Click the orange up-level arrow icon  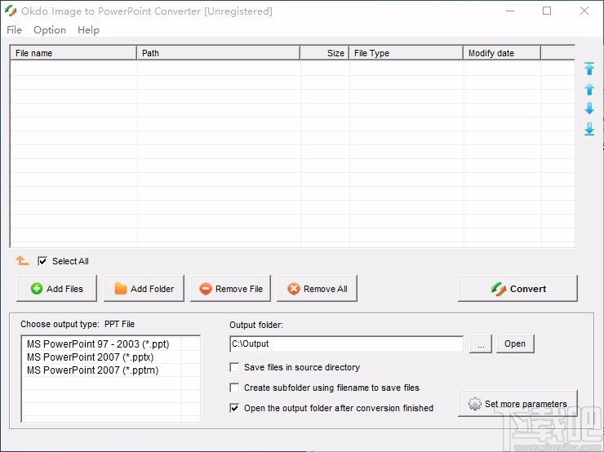pos(22,260)
